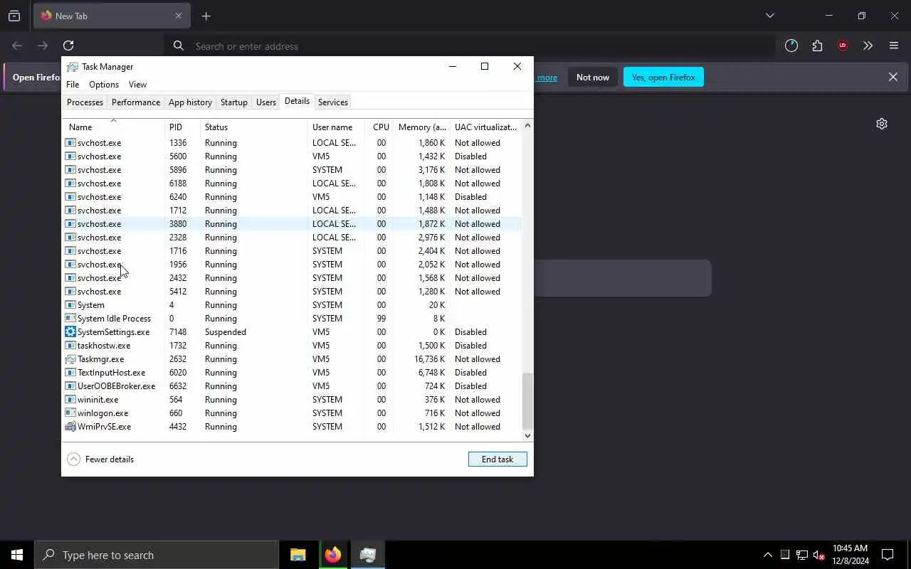Open list all tabs dropdown arrow
This screenshot has height=569, width=911.
coord(769,16)
